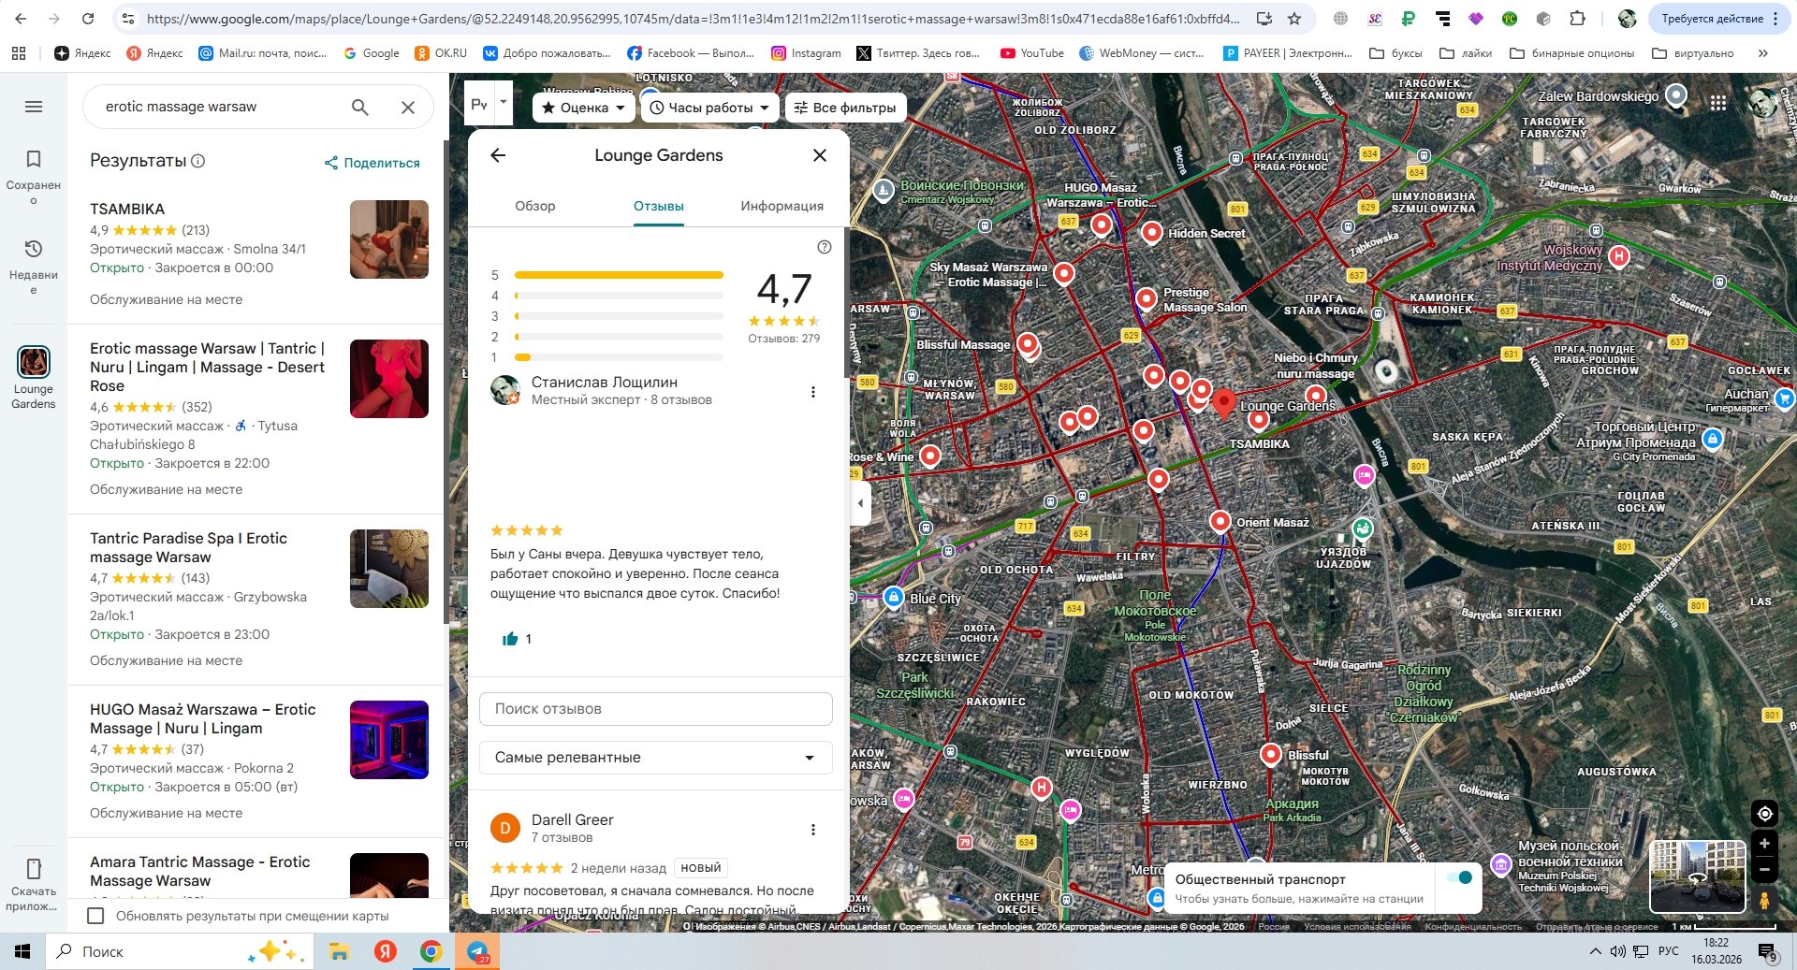
Task: Switch to the Информация tab
Action: point(782,206)
